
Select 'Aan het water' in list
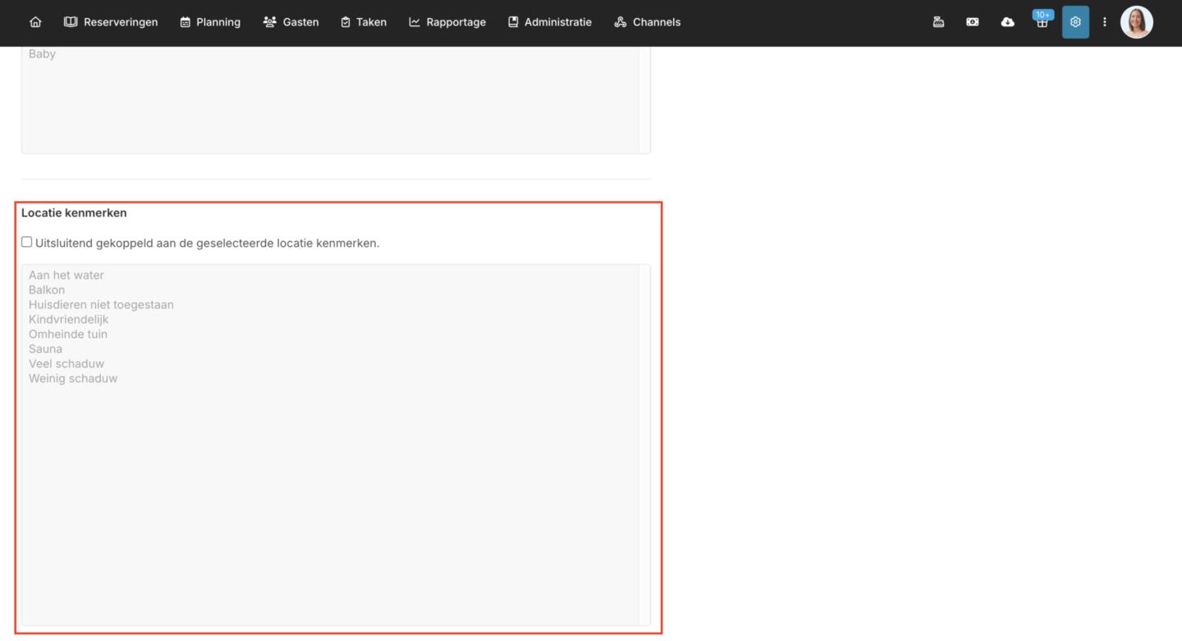pyautogui.click(x=66, y=275)
